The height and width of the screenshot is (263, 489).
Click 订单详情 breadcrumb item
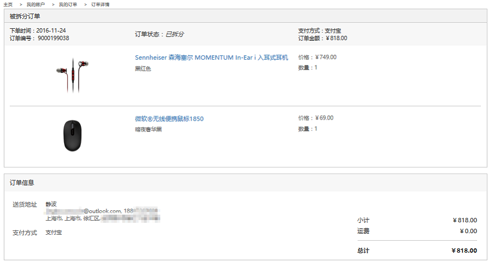pyautogui.click(x=100, y=4)
